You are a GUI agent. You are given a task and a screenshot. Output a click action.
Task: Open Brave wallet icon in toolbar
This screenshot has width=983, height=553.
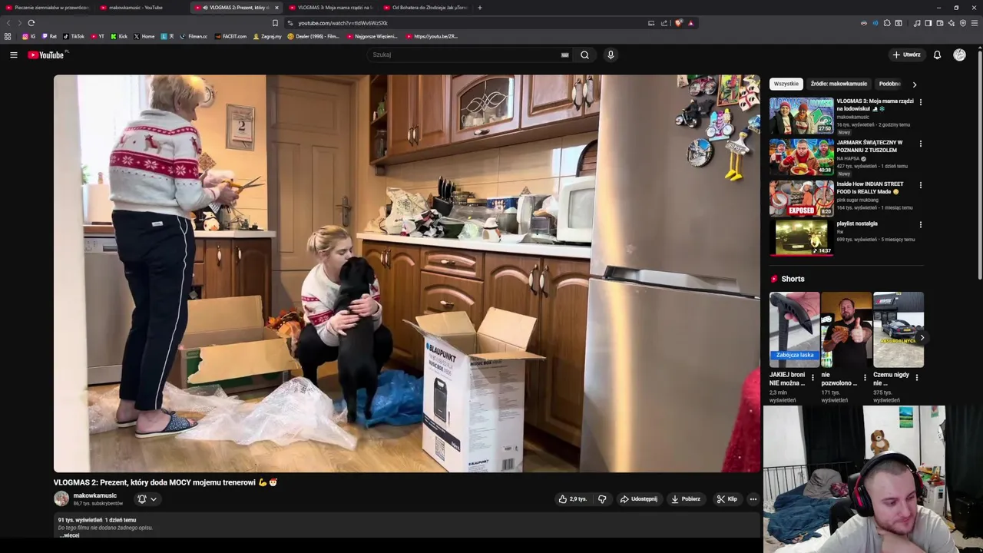(x=939, y=23)
